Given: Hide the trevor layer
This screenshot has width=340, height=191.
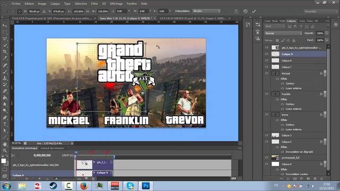Looking at the screenshot, I should 267,115.
